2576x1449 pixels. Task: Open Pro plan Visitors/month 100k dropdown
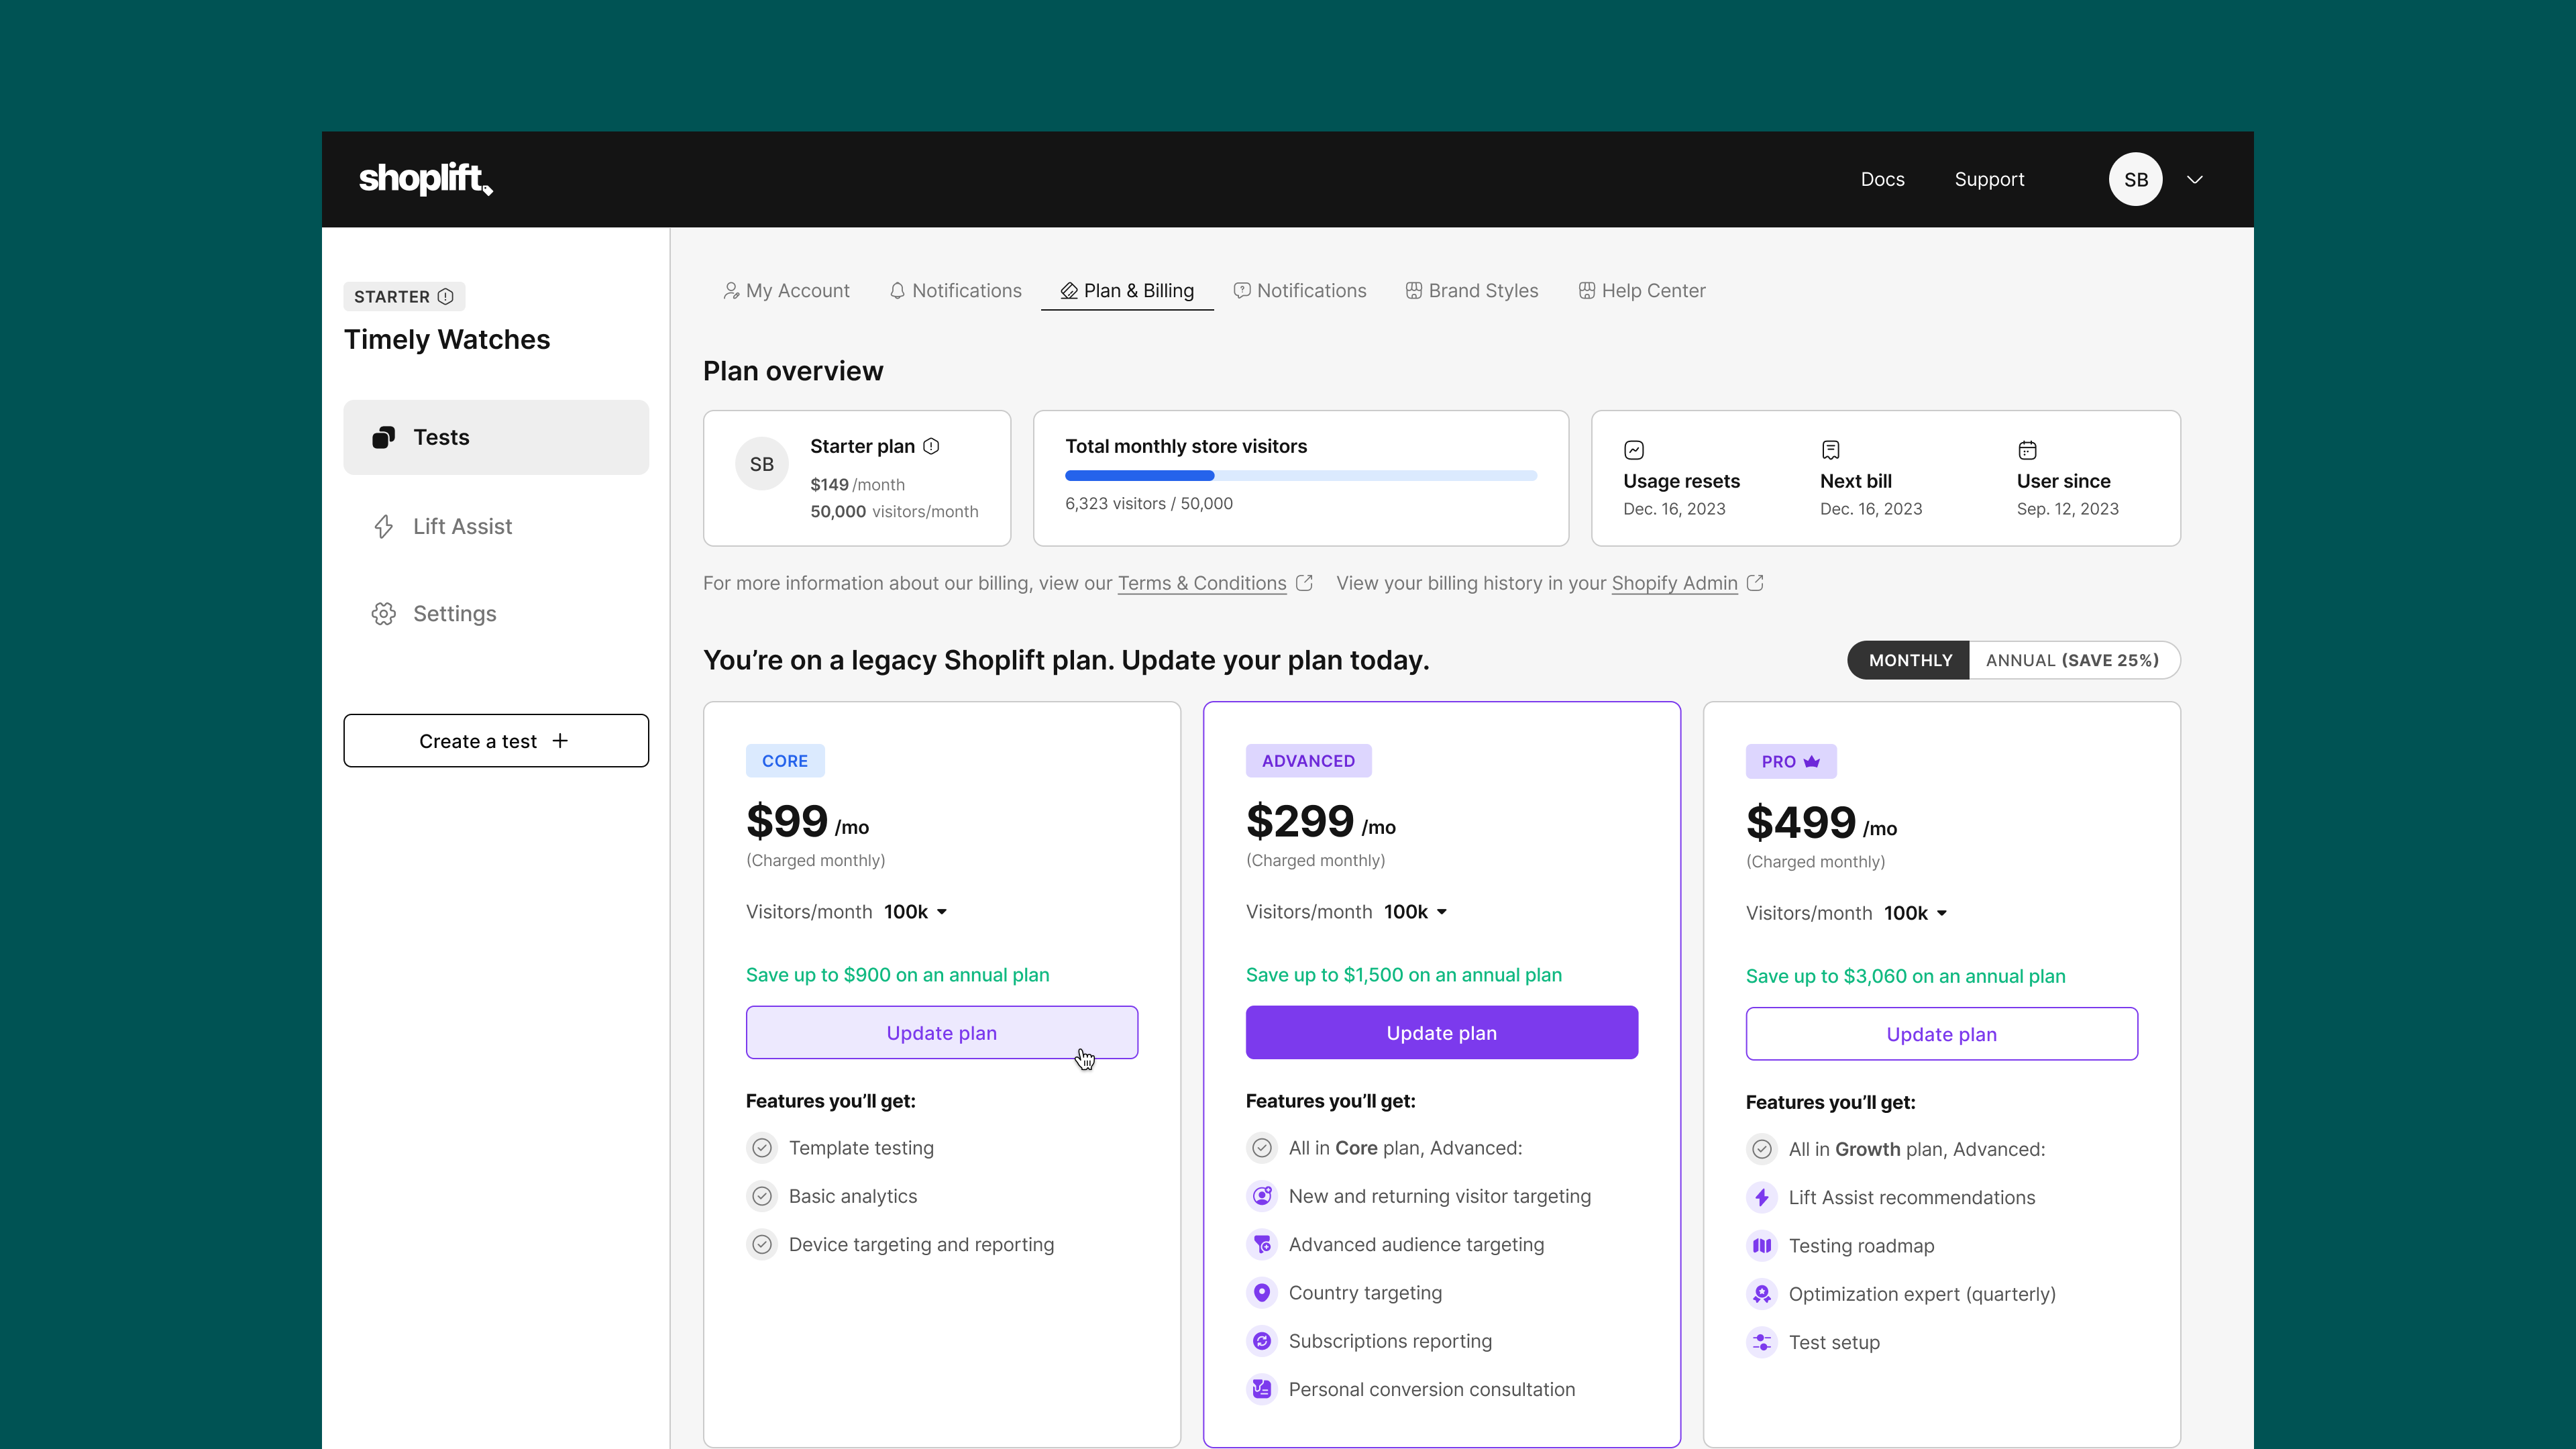point(1916,913)
